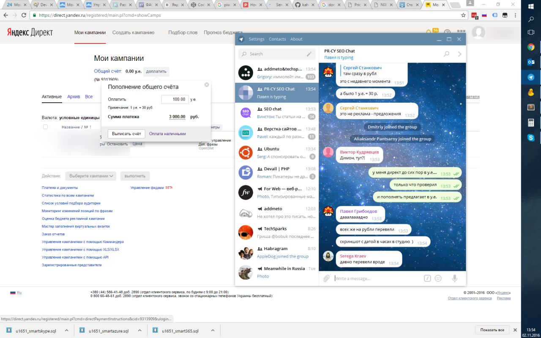Open options arrow for u1651_smartskype.sql download
541x338 pixels.
pos(66,331)
